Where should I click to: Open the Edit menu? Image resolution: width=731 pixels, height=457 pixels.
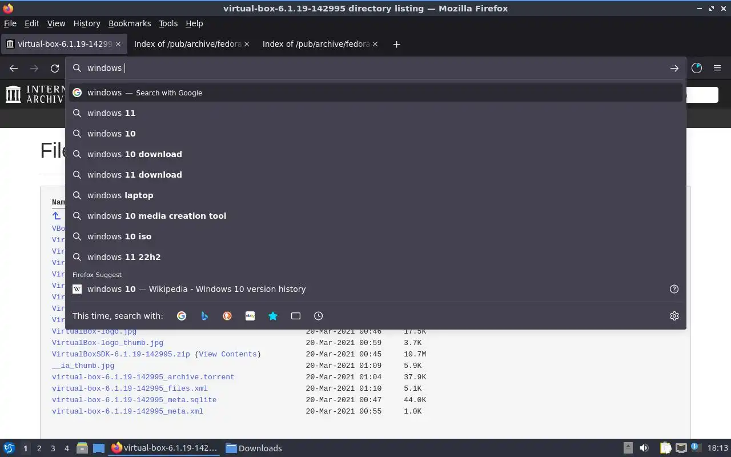click(32, 23)
